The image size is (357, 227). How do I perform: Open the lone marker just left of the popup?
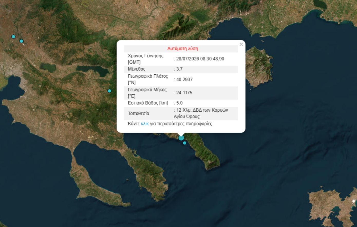[x=109, y=91]
